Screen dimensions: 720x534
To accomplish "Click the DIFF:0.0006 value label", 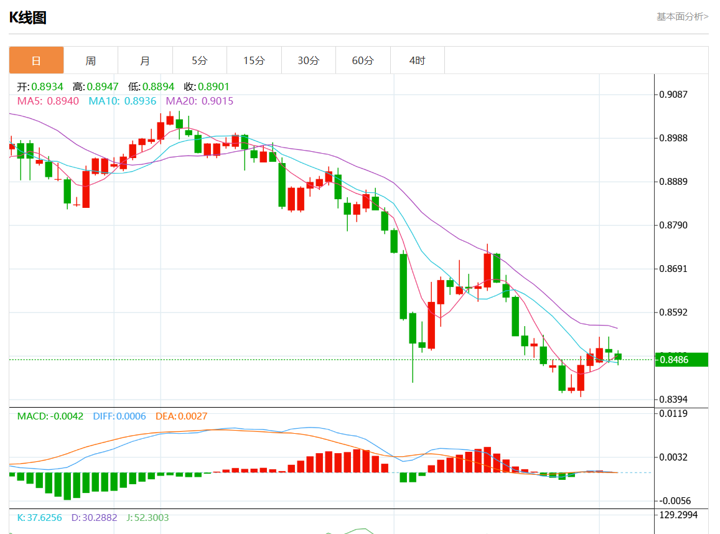I will (119, 416).
